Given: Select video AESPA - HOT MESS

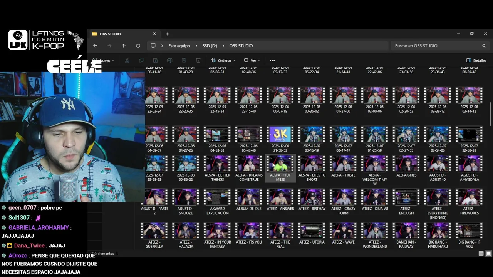Looking at the screenshot, I should tap(280, 169).
